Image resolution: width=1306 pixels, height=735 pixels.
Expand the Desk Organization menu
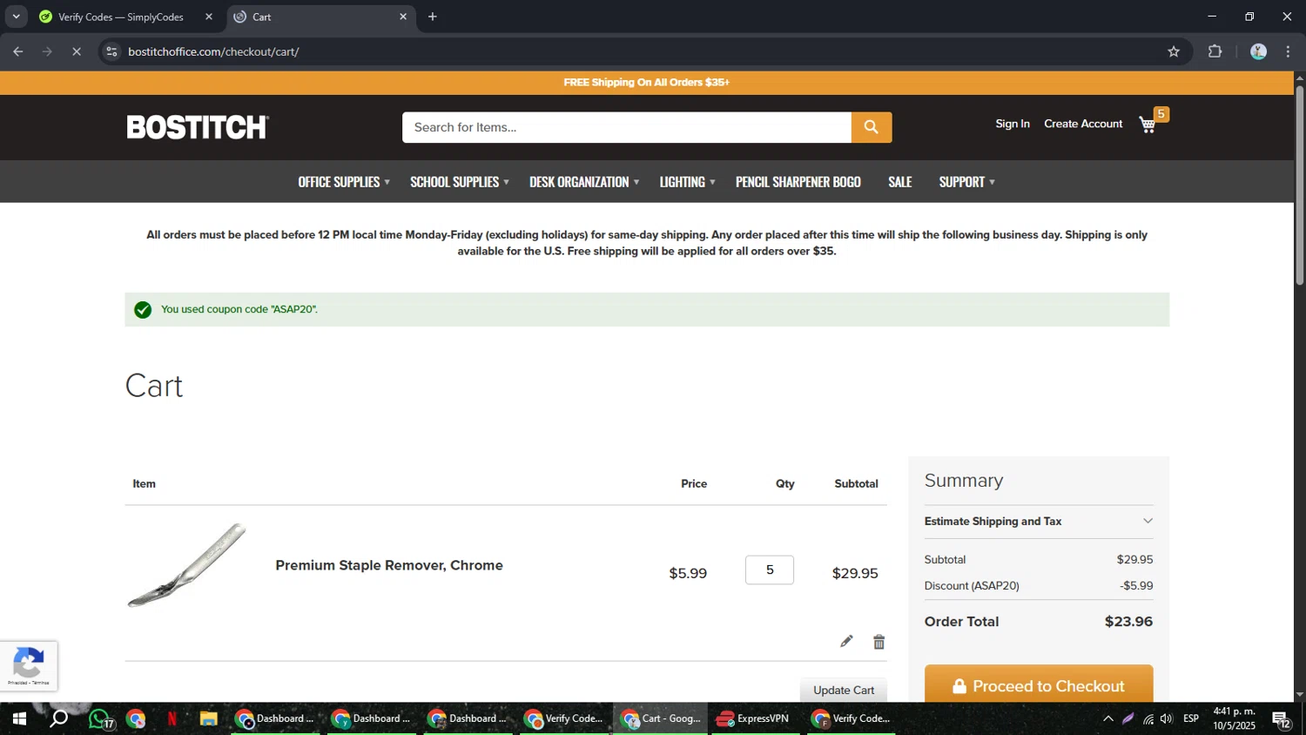584,182
